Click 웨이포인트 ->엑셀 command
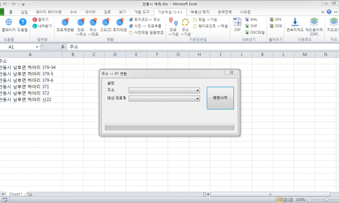The width and height of the screenshot is (339, 203). [x=210, y=26]
